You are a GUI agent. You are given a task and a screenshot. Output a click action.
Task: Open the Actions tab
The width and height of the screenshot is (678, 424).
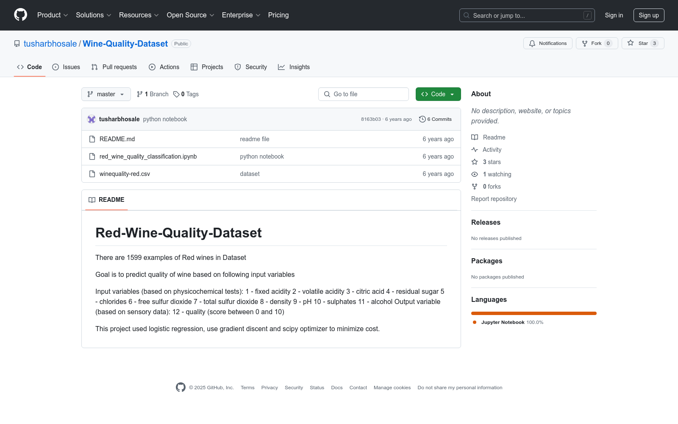click(164, 67)
